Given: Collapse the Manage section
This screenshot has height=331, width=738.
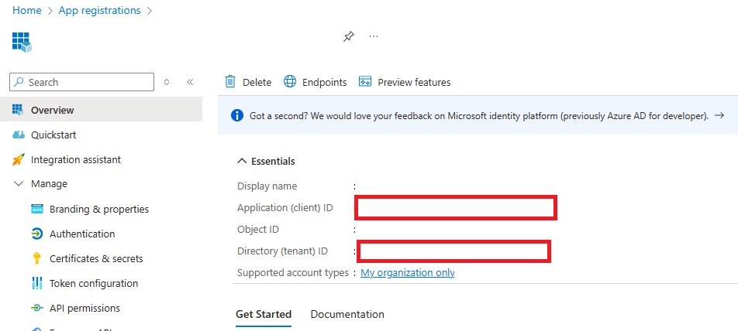Looking at the screenshot, I should [x=19, y=184].
